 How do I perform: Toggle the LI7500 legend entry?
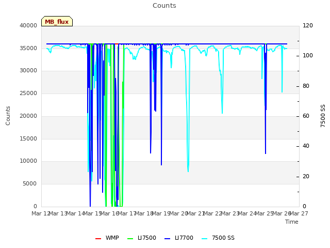(x=142, y=238)
